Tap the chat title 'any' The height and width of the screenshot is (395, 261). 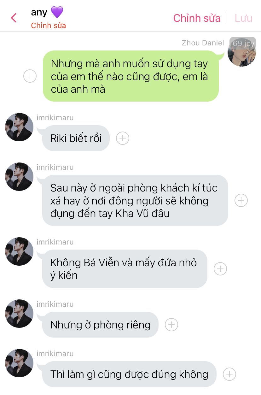(x=39, y=13)
